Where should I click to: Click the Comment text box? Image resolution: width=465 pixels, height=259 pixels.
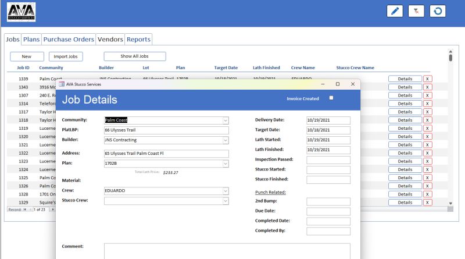pyautogui.click(x=227, y=251)
